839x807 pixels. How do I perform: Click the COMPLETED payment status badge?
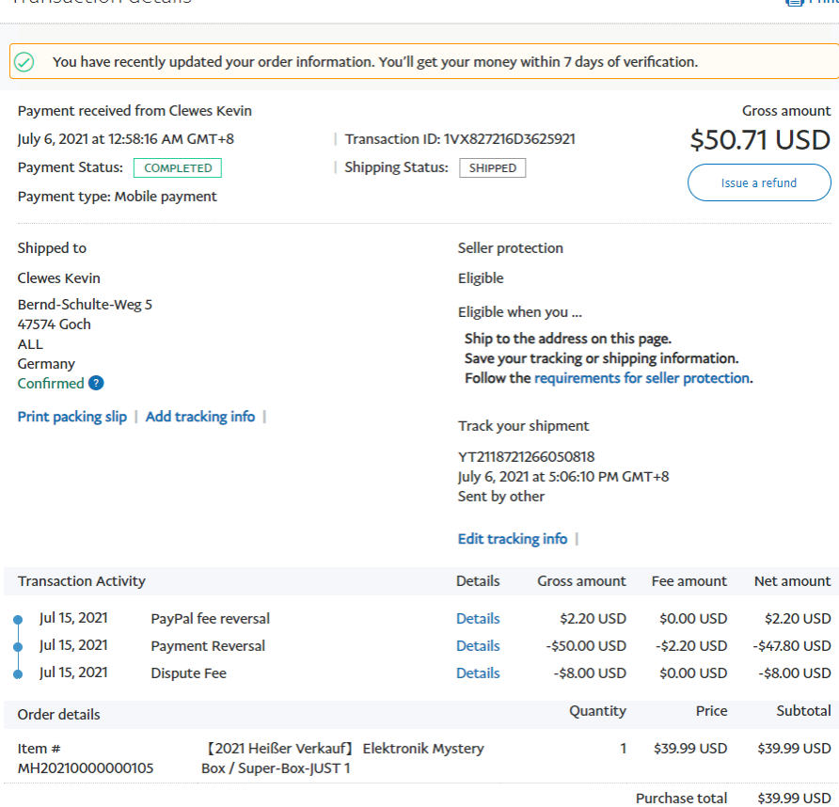(178, 168)
